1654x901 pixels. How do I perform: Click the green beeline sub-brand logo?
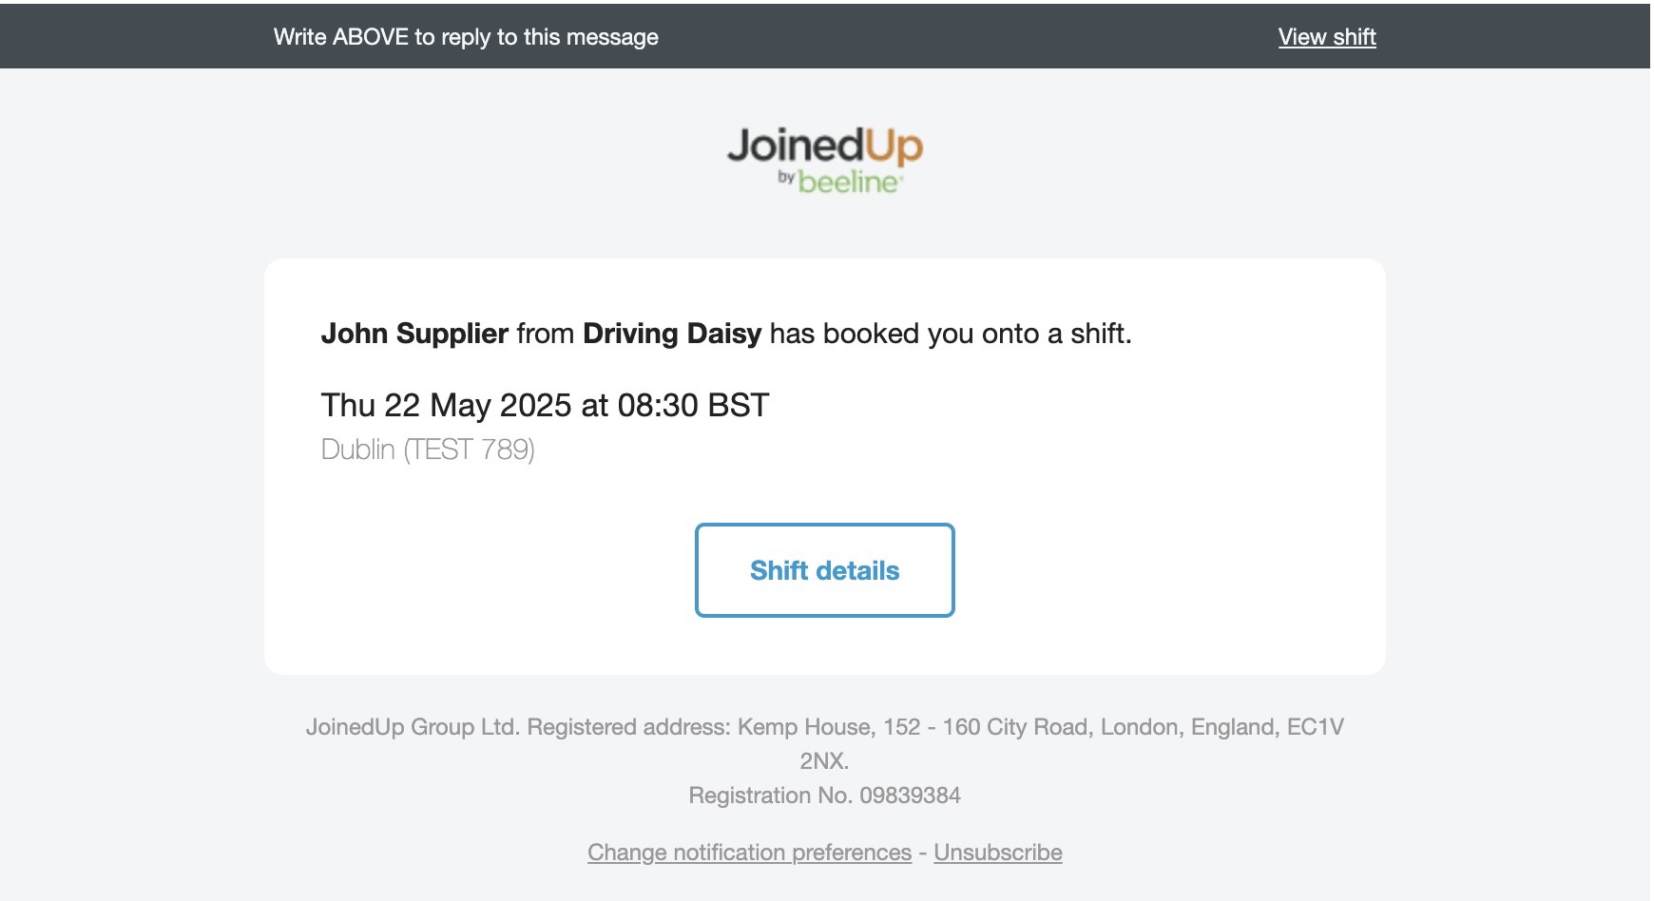848,182
